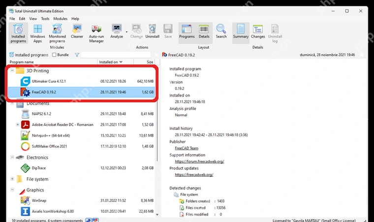This screenshot has width=374, height=222.
Task: Click the Uninstall toolbar icon
Action: click(x=152, y=32)
